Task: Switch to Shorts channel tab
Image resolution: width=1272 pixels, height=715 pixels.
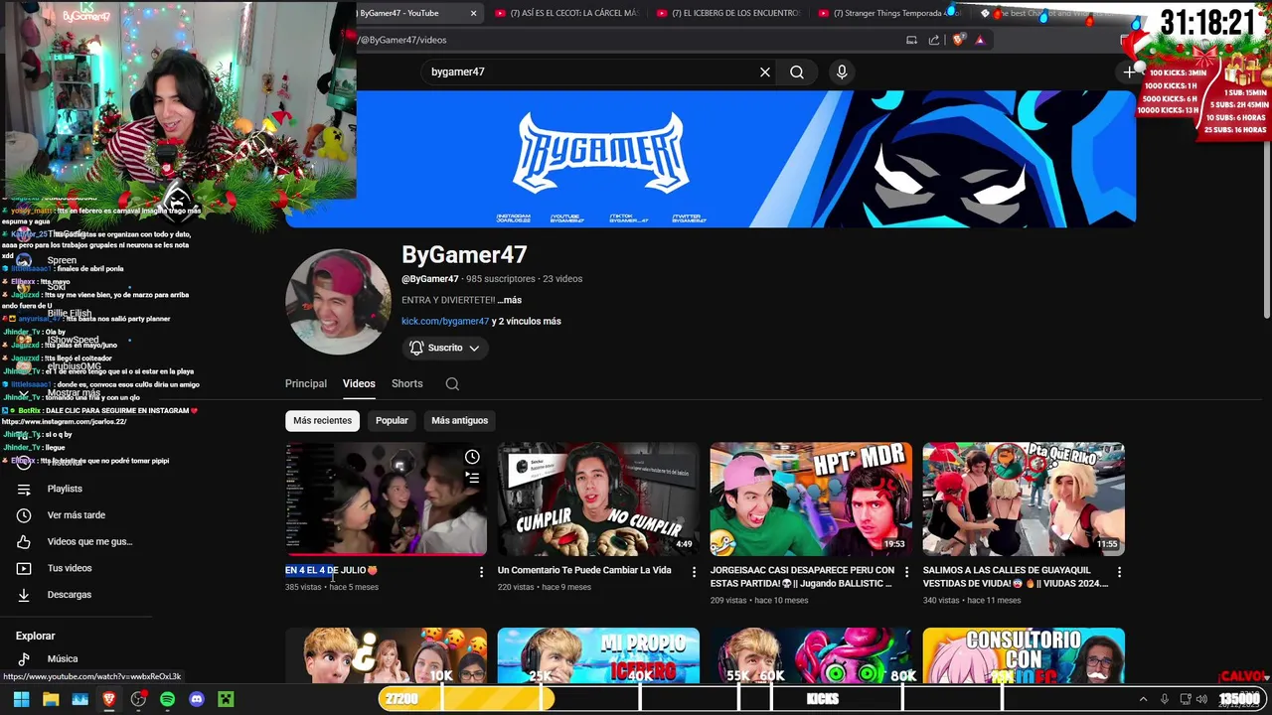Action: tap(407, 383)
